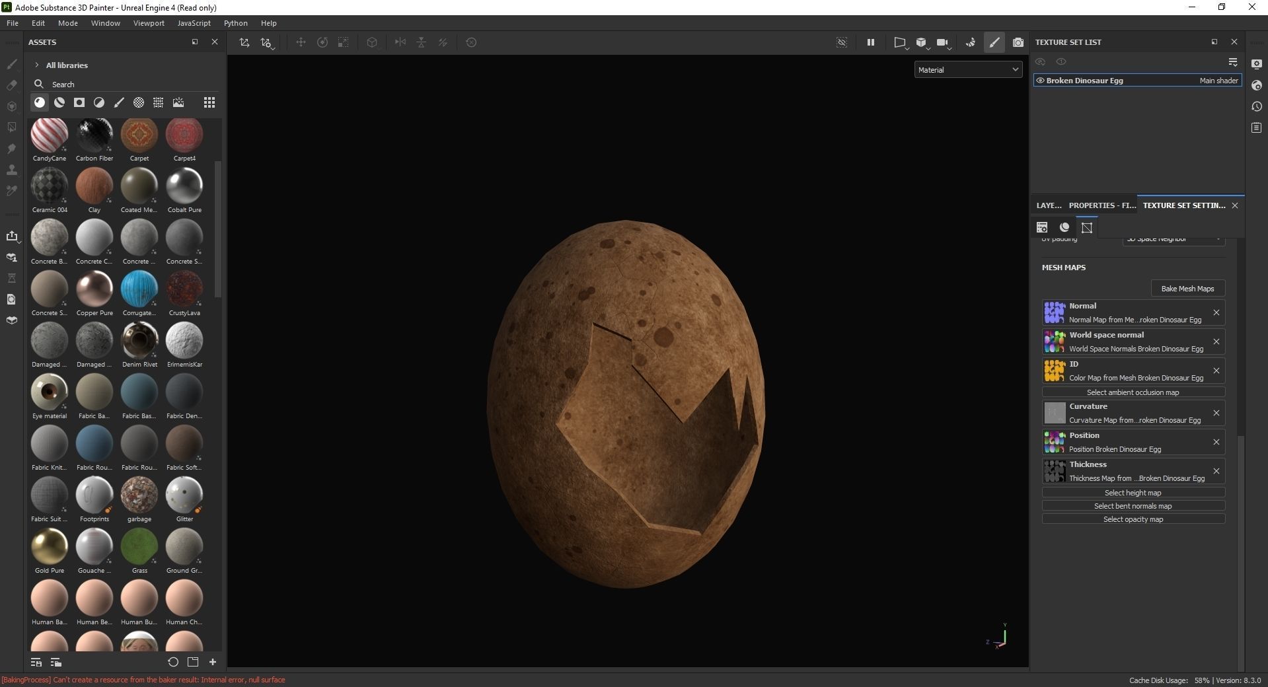
Task: Click the Textures filter icon in Assets
Action: click(159, 102)
